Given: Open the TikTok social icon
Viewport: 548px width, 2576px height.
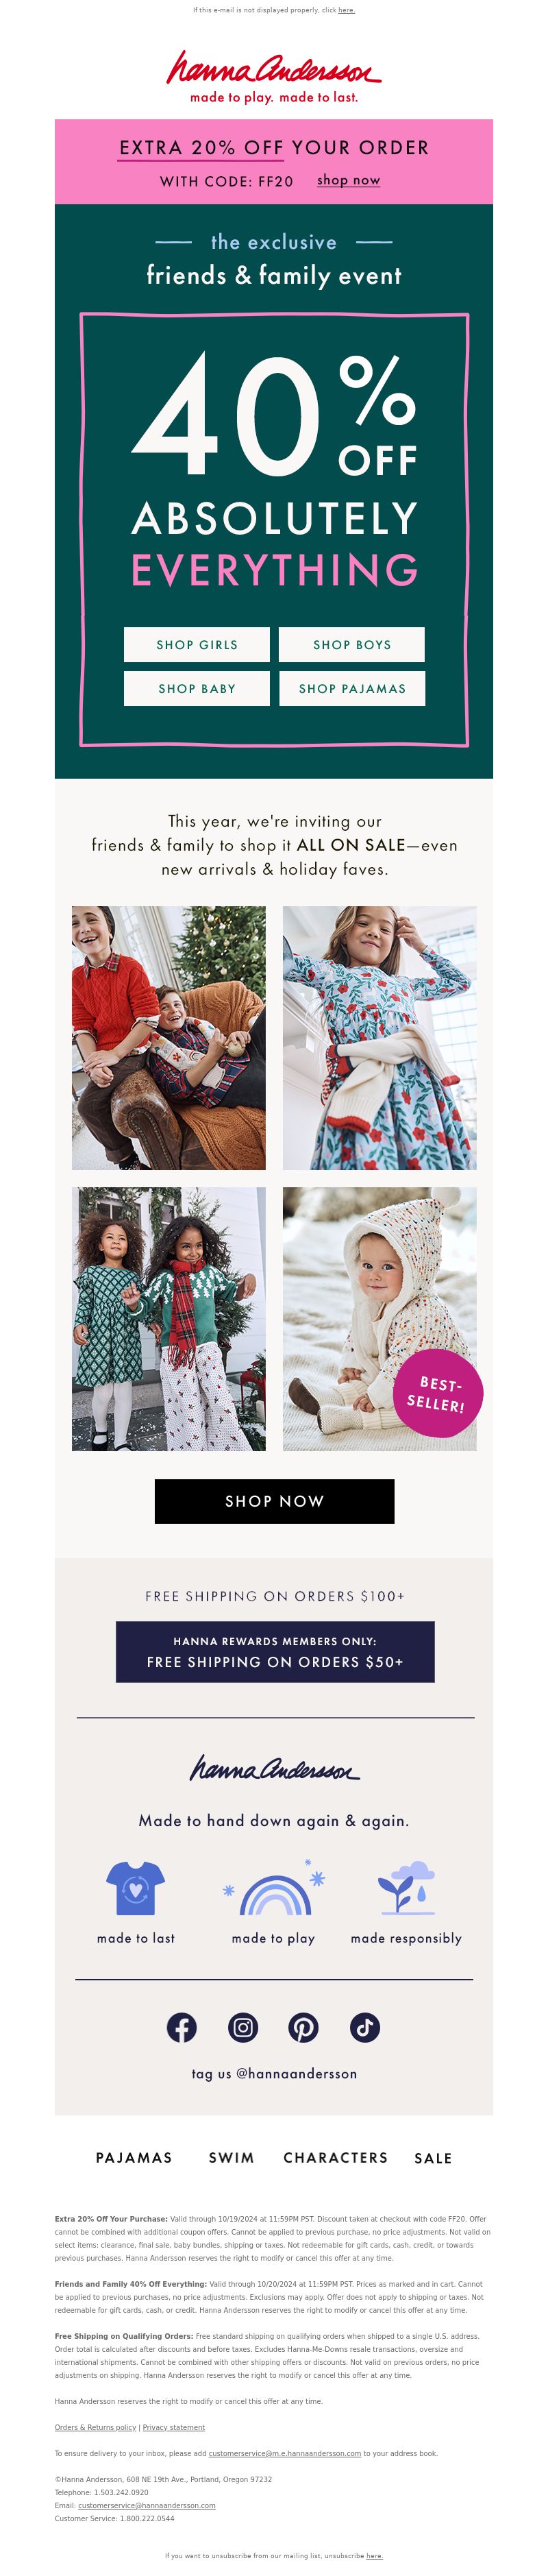Looking at the screenshot, I should [364, 2027].
